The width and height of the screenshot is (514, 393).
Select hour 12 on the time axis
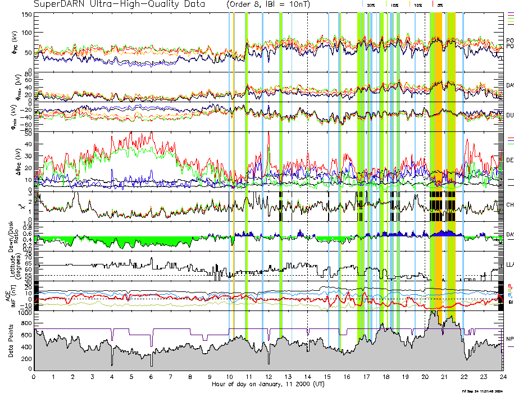pyautogui.click(x=268, y=377)
